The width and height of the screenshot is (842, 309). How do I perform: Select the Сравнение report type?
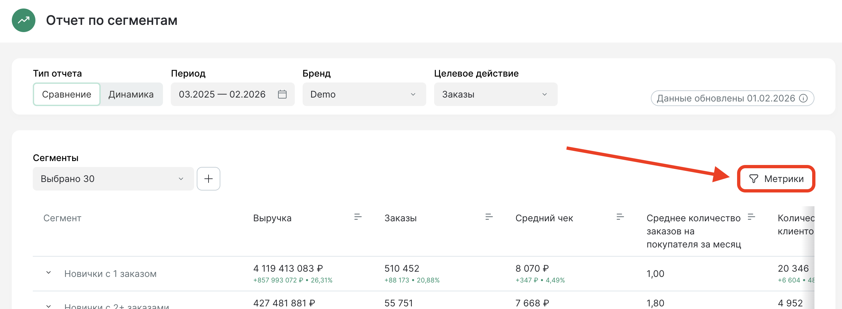pos(66,94)
